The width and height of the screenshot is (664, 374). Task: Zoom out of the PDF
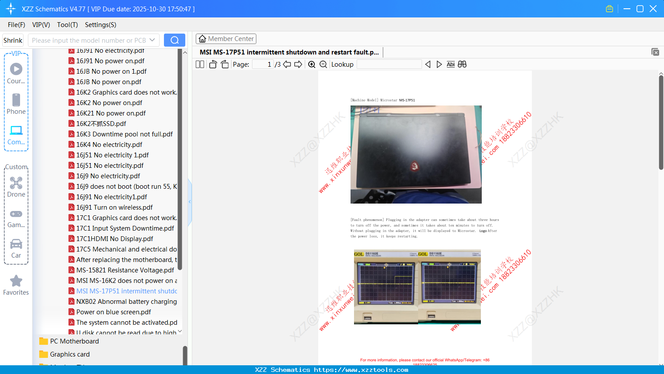323,65
